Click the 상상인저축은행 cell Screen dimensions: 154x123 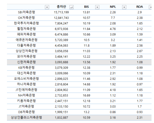coord(26,51)
